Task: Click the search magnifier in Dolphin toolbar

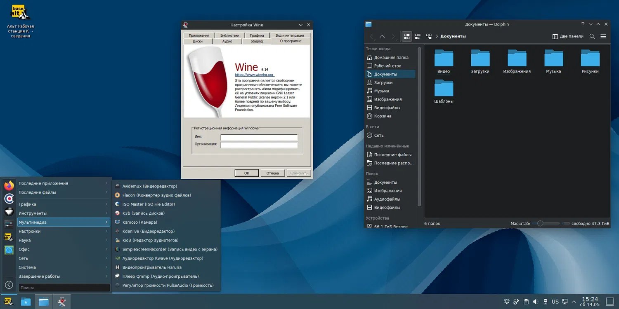Action: 592,36
